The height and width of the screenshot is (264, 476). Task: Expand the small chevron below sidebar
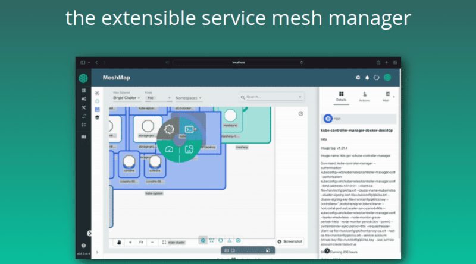click(97, 252)
